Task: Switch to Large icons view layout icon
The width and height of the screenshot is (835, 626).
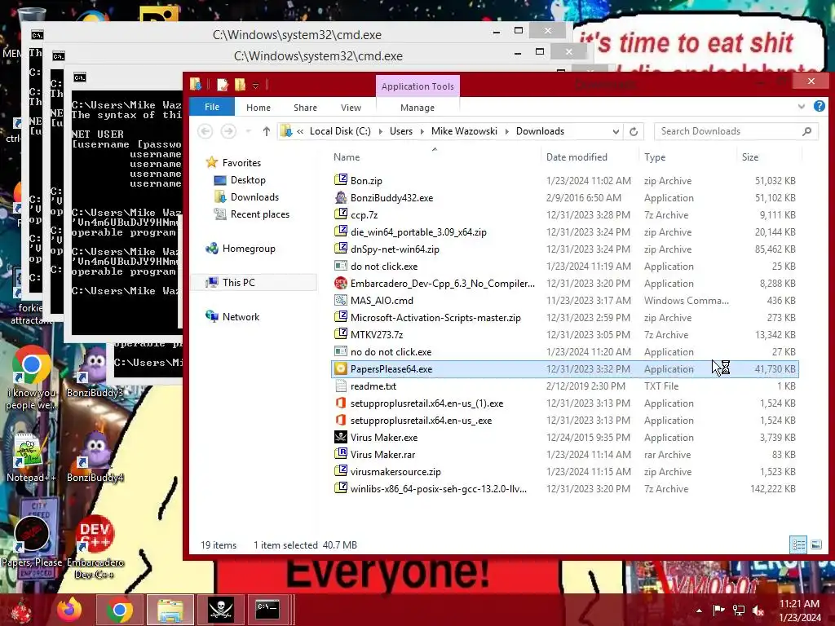Action: 815,544
